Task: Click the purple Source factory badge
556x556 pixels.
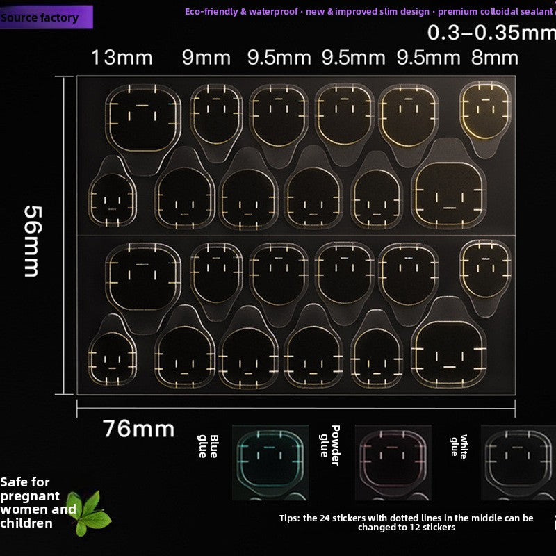Action: click(x=40, y=17)
